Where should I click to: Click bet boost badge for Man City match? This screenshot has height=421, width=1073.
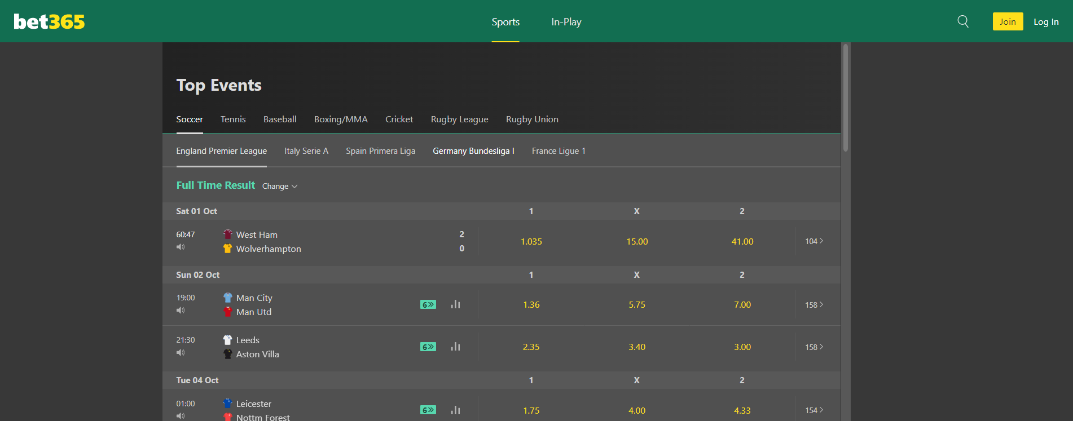tap(428, 305)
